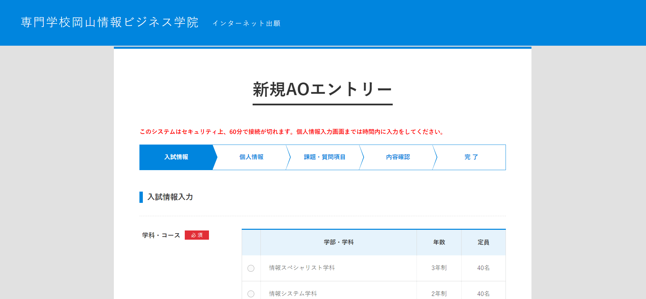The width and height of the screenshot is (646, 299).
Task: Click the 専門学校岡山情報ビジネス学院 header title
Action: coord(109,23)
